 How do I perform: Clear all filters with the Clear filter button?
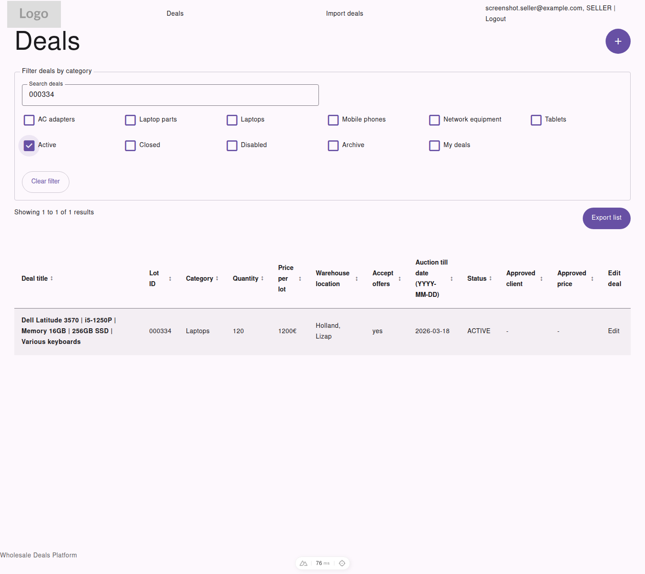45,182
